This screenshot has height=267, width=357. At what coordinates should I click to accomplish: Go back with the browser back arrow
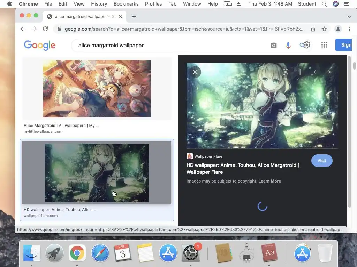tap(23, 29)
